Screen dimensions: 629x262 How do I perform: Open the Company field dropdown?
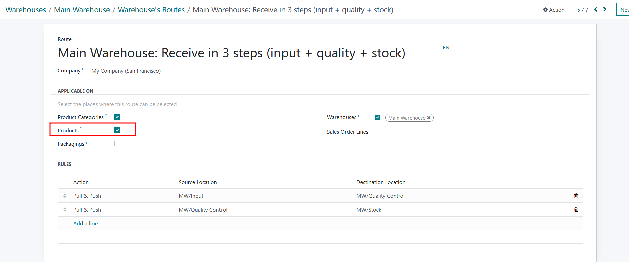click(x=126, y=71)
